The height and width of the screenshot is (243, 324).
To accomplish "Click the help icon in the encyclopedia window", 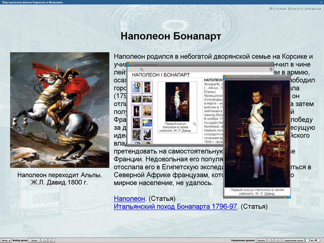I will point(271,69).
